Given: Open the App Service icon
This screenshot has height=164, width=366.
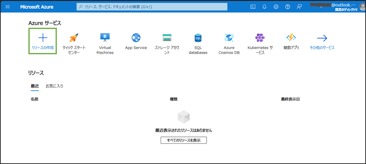Looking at the screenshot, I should [x=136, y=38].
